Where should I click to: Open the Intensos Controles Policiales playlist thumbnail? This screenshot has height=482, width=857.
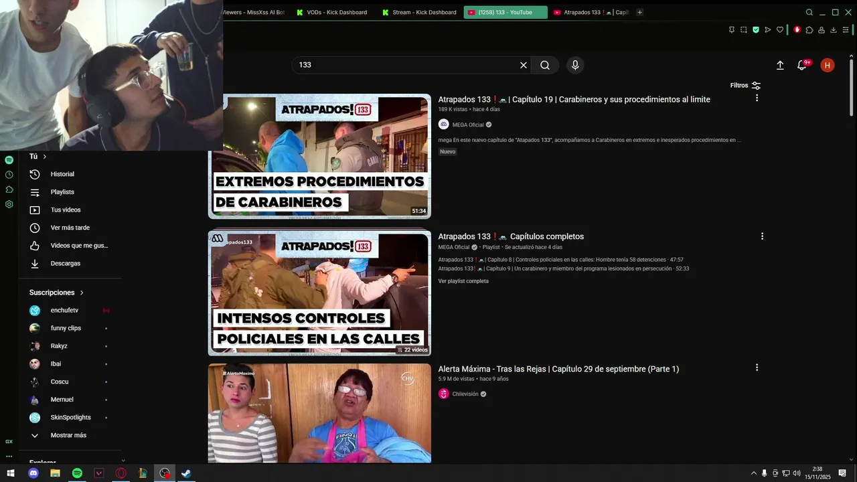[x=319, y=293]
